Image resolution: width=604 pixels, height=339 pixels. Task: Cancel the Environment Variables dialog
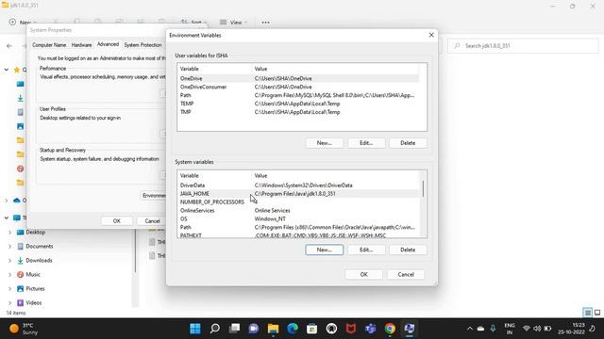[406, 274]
